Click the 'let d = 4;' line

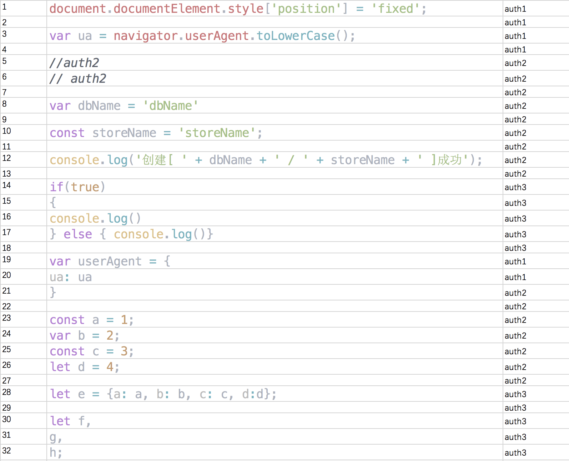coord(84,367)
